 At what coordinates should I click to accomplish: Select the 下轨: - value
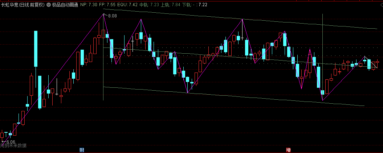pos(188,5)
